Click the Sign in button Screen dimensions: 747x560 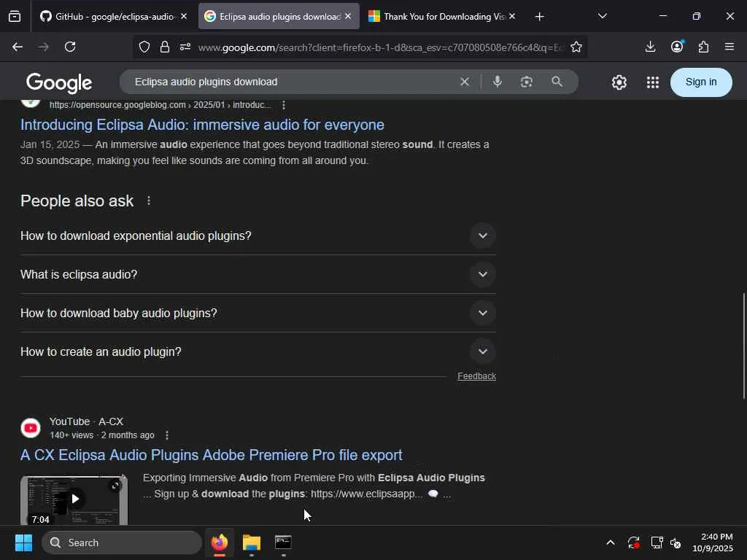pyautogui.click(x=701, y=82)
